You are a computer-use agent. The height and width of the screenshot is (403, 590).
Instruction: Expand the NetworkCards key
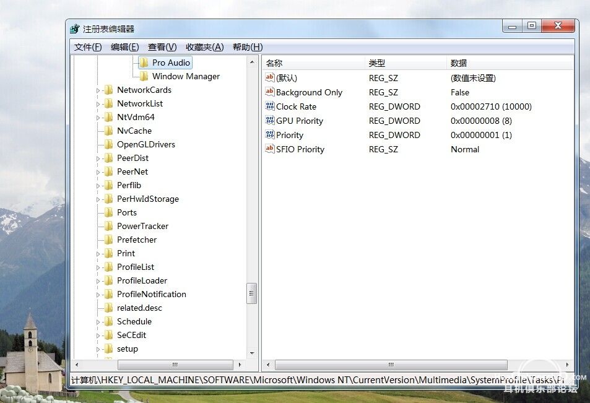click(x=98, y=90)
